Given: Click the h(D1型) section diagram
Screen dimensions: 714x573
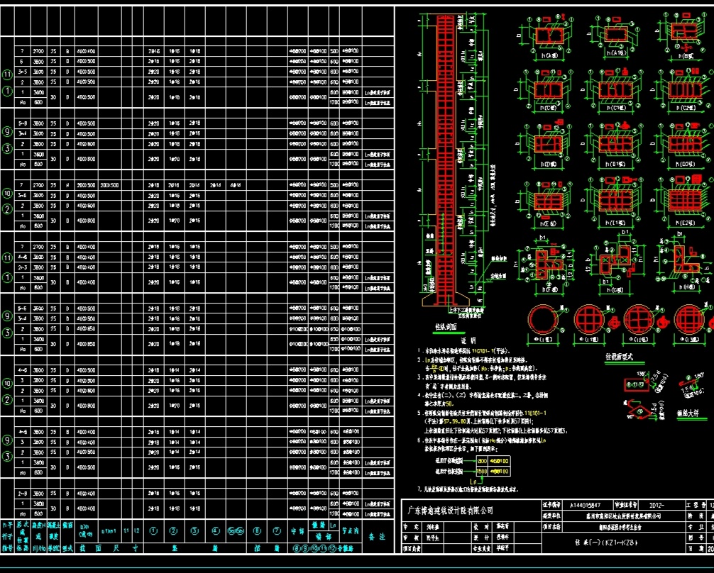Looking at the screenshot, I should point(615,145).
